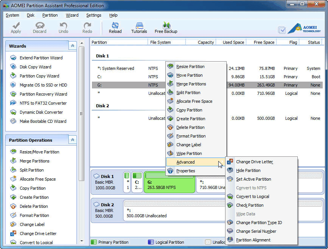Click Resize/Move Partition in the sidebar
Viewport: 328px width, 249px height.
[39, 152]
